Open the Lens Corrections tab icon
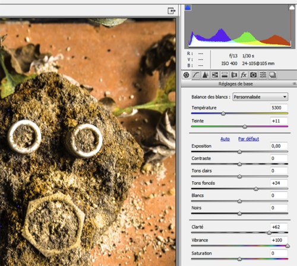297x266 pixels. pos(234,75)
